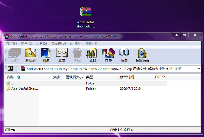Open the 命令(C) menu

pos(26,43)
